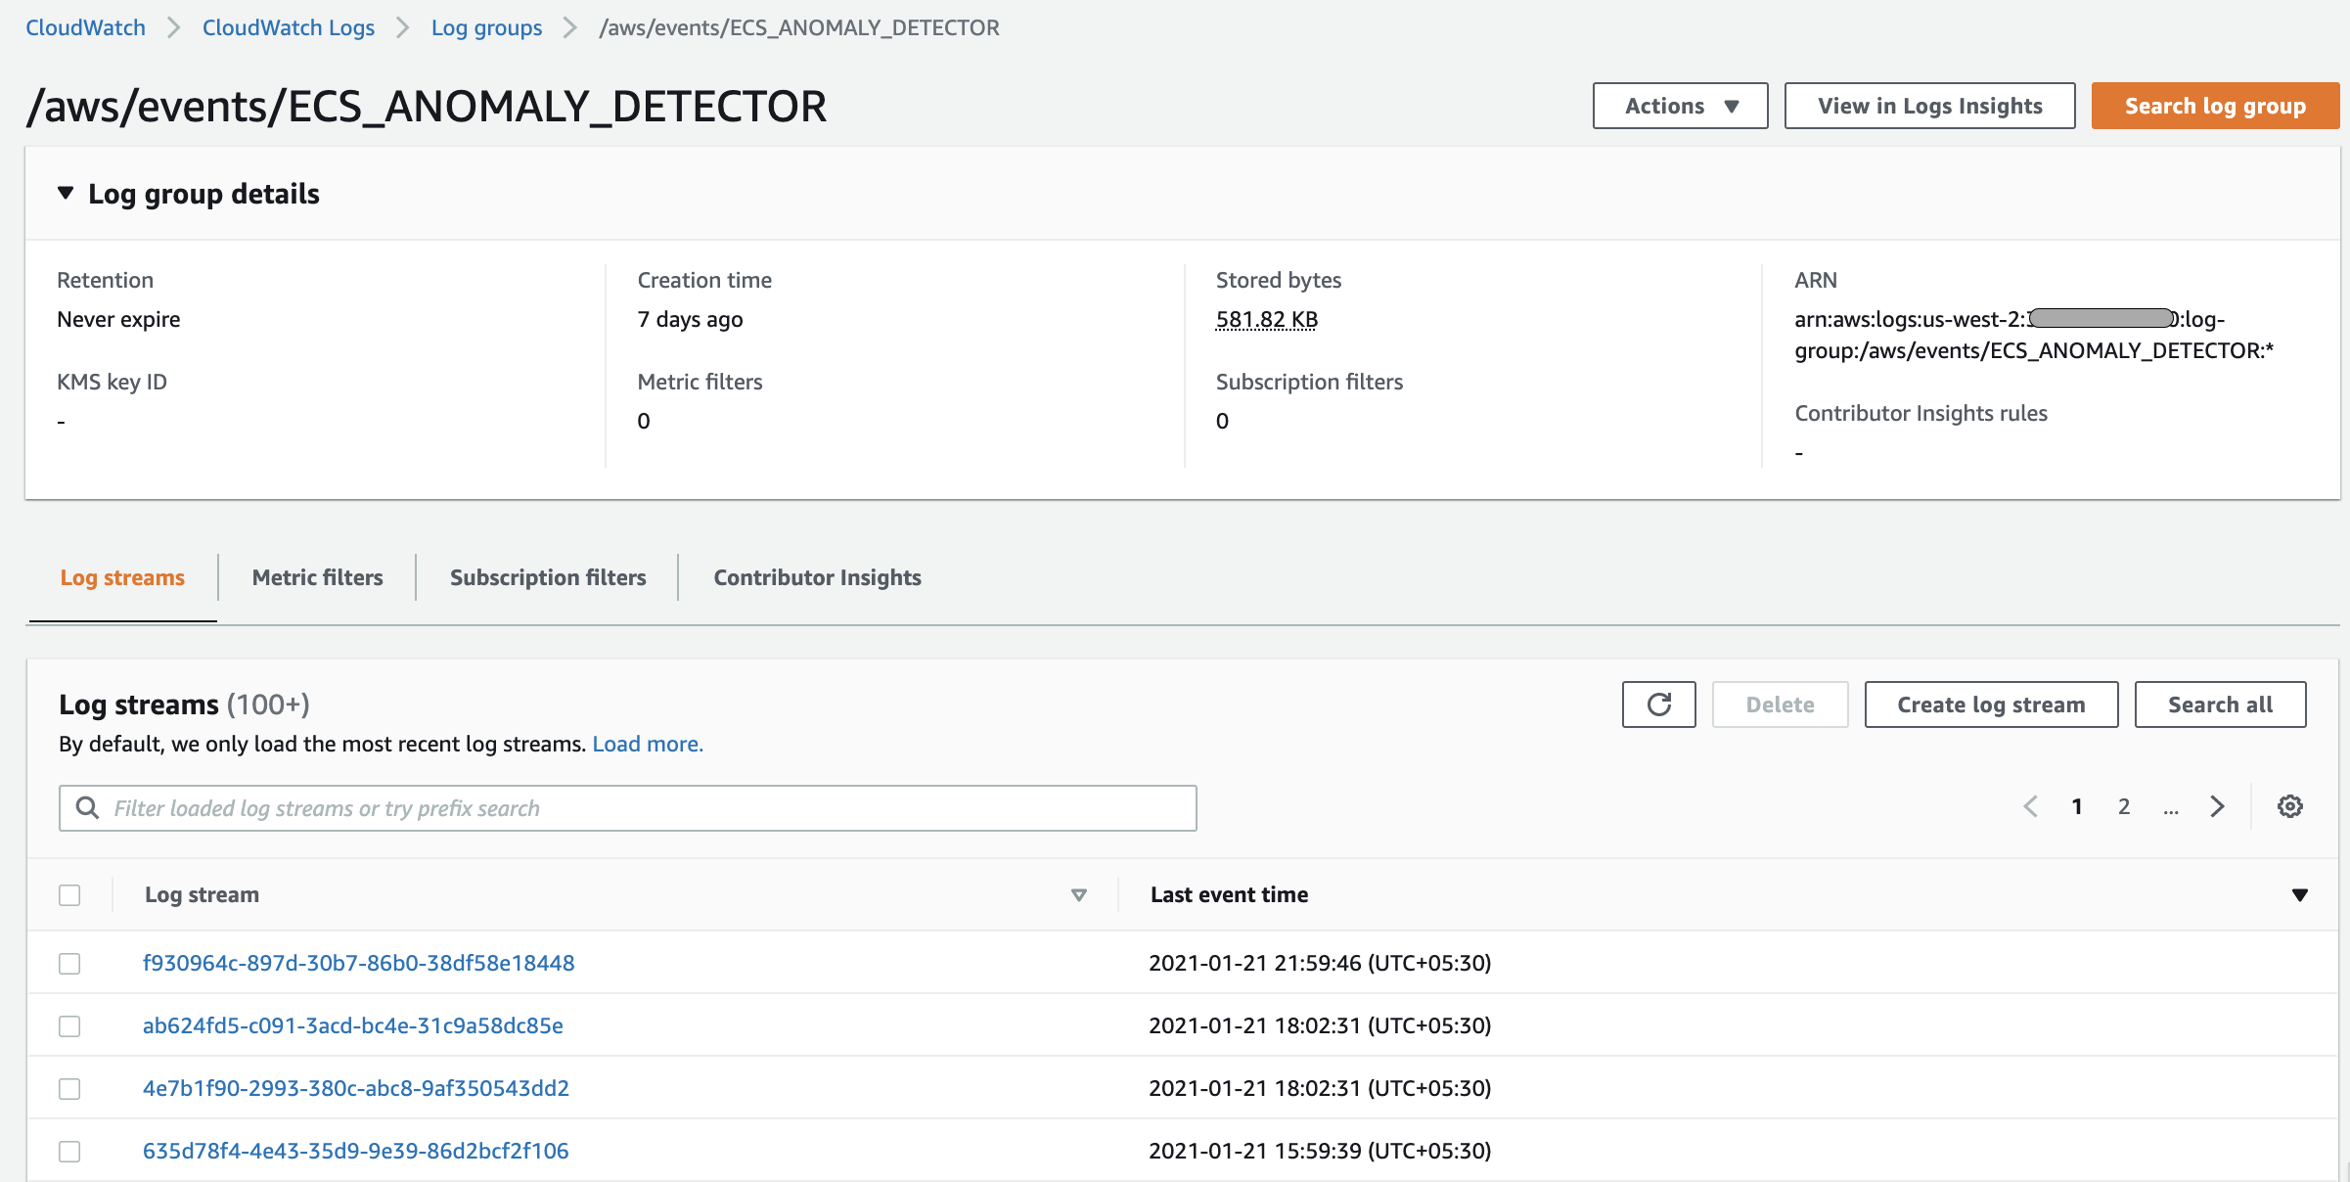Refresh the log streams list
Image resolution: width=2350 pixels, height=1182 pixels.
point(1658,705)
